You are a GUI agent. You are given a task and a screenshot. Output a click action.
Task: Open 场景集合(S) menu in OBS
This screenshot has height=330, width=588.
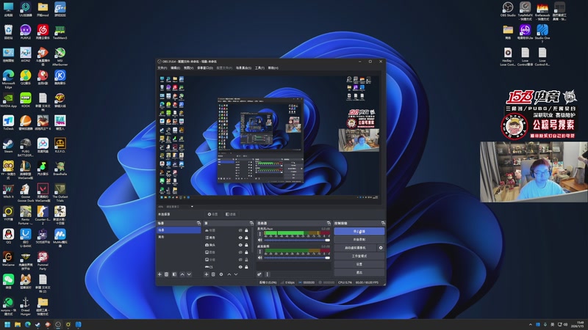point(243,67)
